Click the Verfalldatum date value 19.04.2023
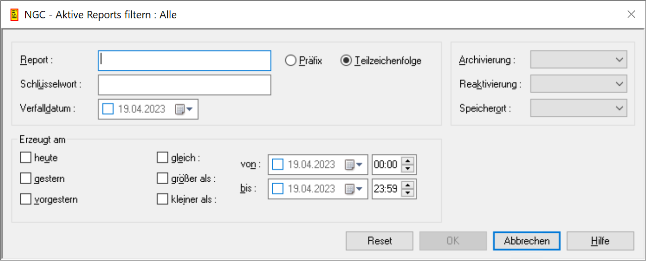 pyautogui.click(x=142, y=109)
